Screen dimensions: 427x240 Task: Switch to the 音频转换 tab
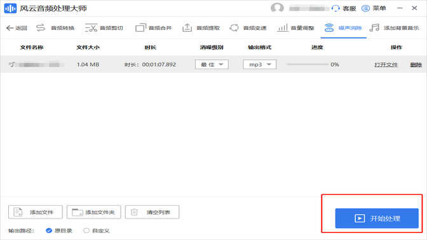pyautogui.click(x=55, y=28)
